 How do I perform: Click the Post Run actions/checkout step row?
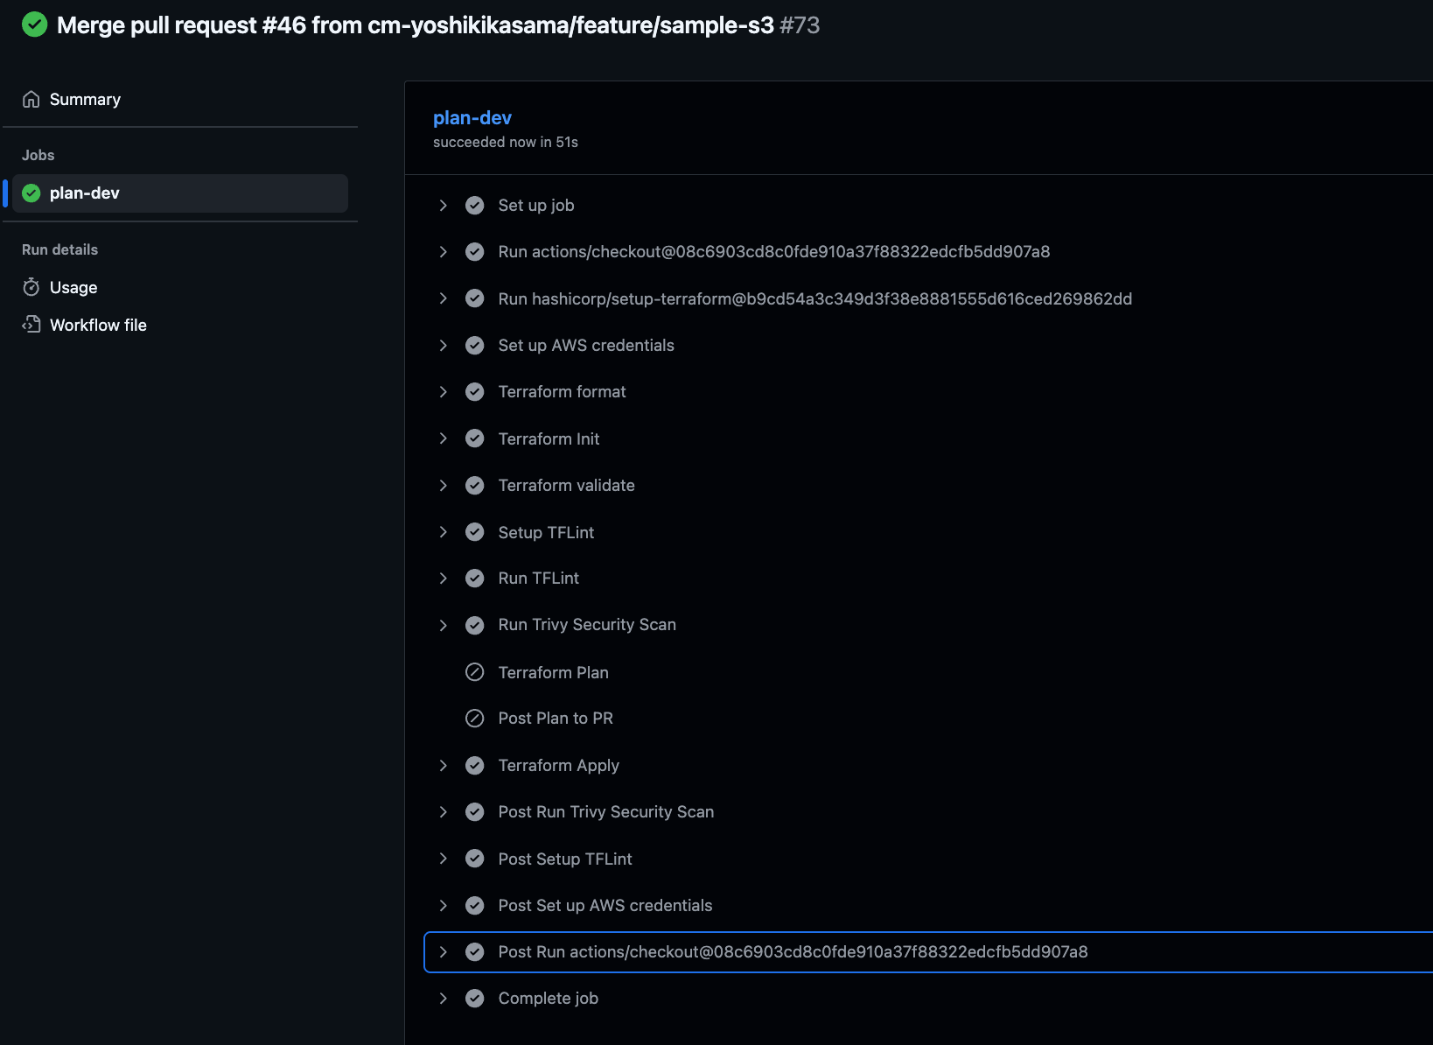[793, 952]
